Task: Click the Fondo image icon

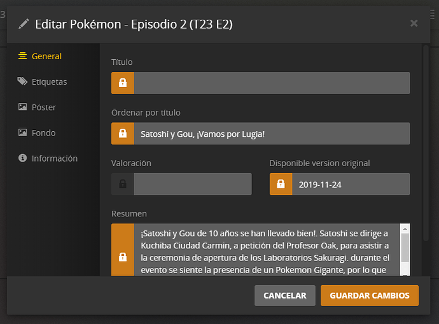Action: 22,132
